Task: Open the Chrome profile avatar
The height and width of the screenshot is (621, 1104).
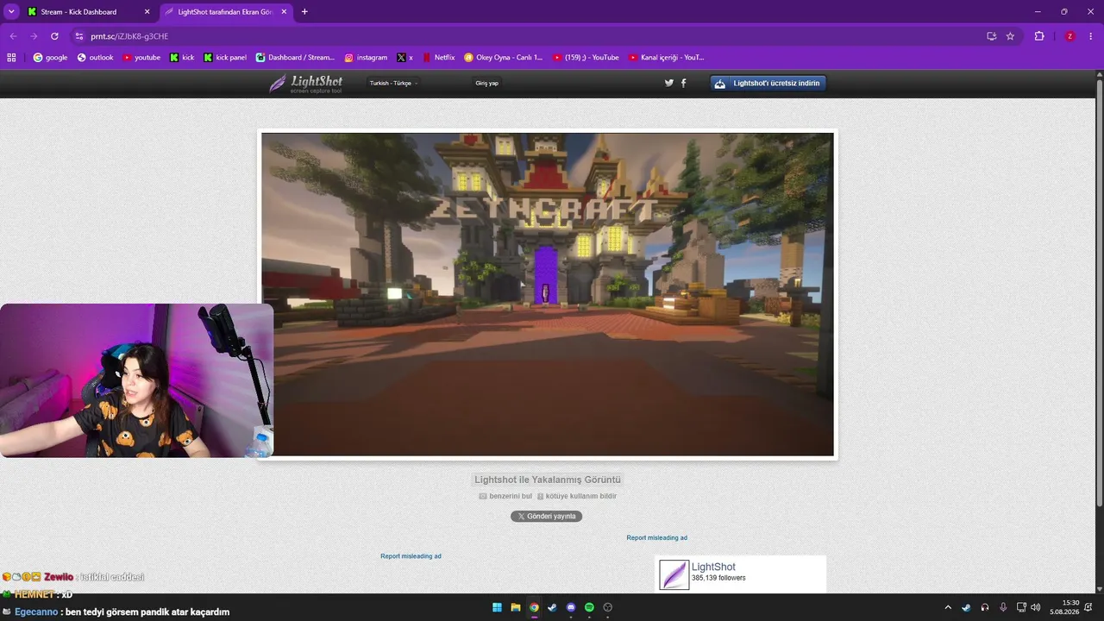Action: click(x=1069, y=36)
